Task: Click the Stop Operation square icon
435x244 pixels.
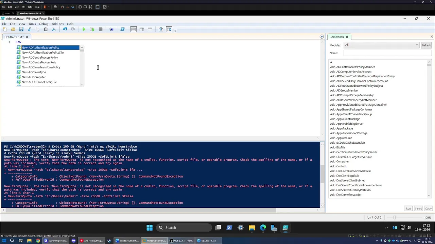Action: tap(101, 29)
